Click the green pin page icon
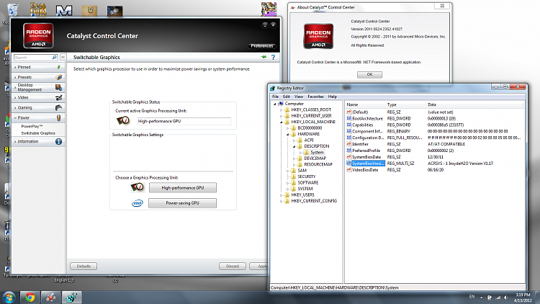 tap(264, 57)
